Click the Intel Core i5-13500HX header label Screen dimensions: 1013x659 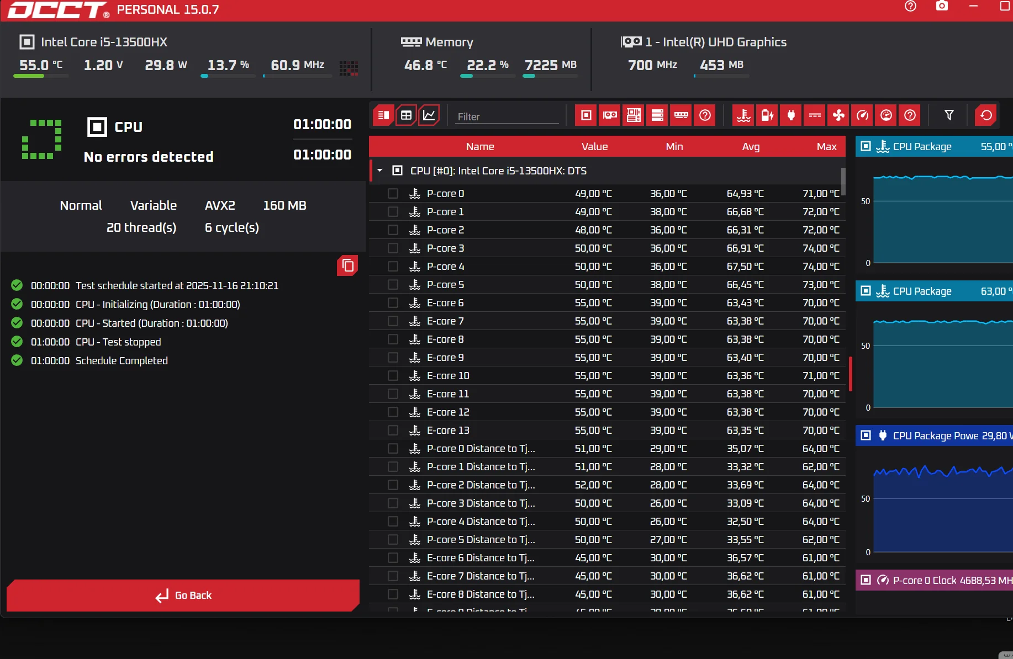tap(104, 42)
